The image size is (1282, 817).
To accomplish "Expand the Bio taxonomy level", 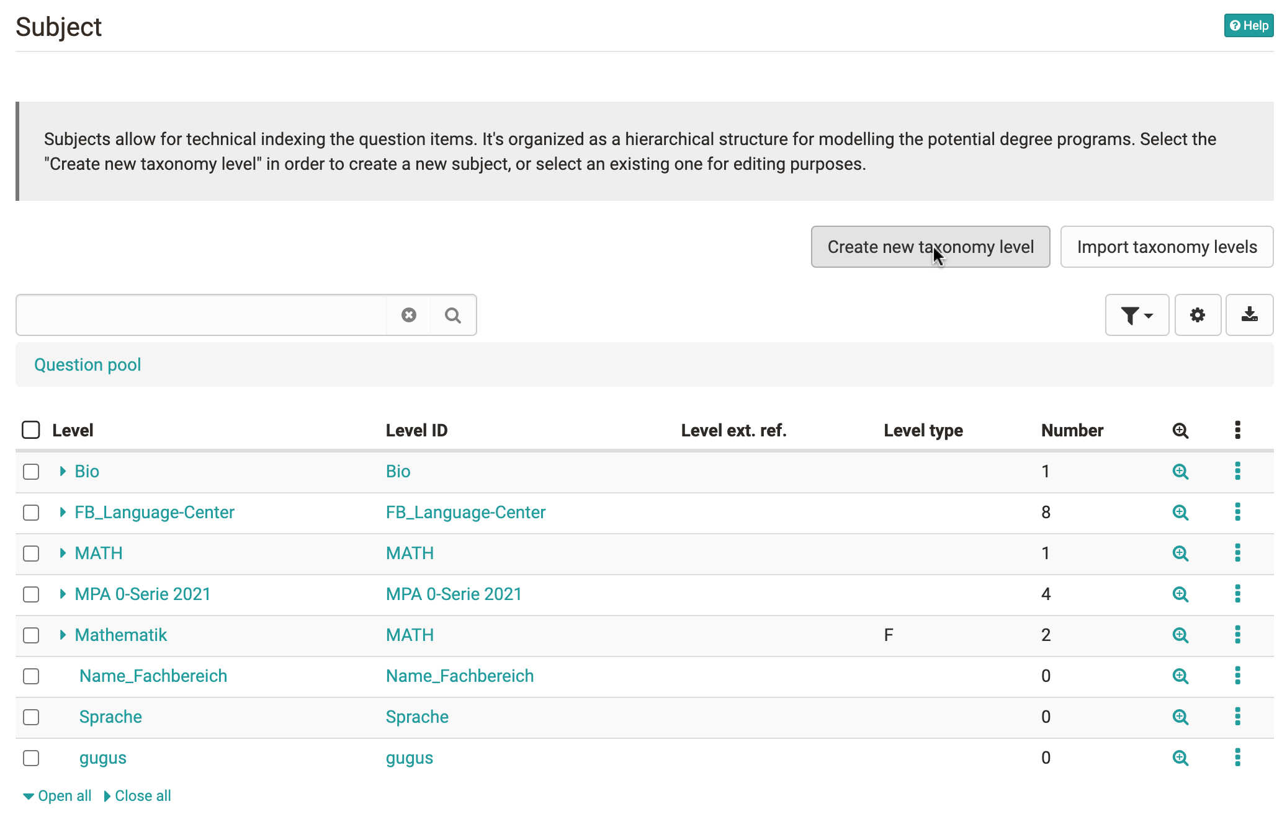I will (63, 471).
